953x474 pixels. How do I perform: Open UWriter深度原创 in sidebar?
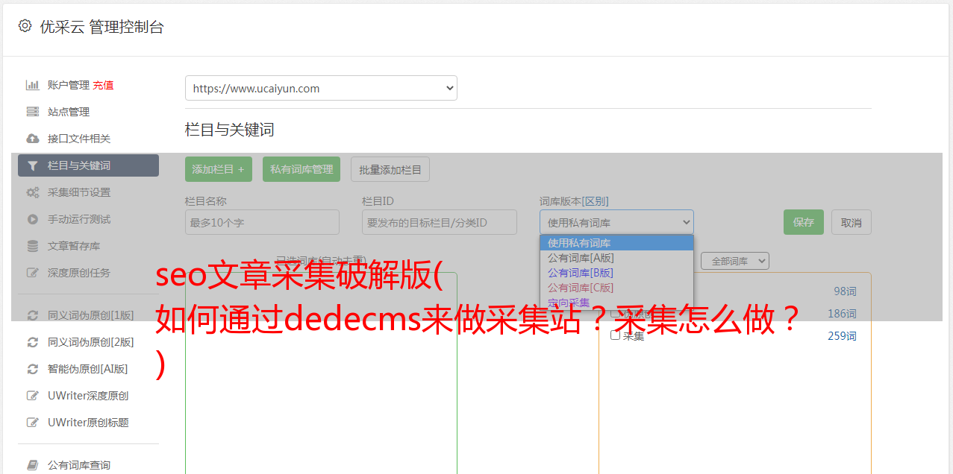point(88,396)
